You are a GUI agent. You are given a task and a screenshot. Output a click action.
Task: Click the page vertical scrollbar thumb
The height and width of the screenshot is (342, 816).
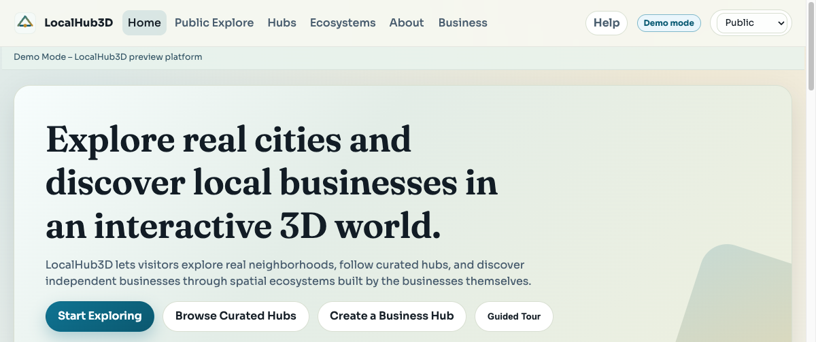pos(811,46)
